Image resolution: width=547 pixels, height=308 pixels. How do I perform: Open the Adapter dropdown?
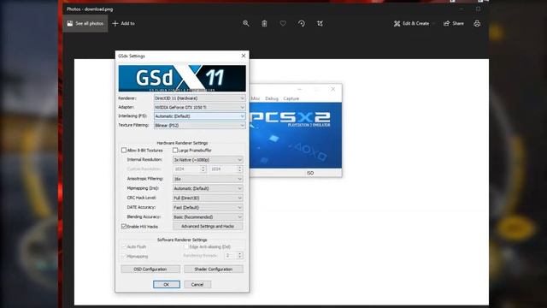[199, 107]
